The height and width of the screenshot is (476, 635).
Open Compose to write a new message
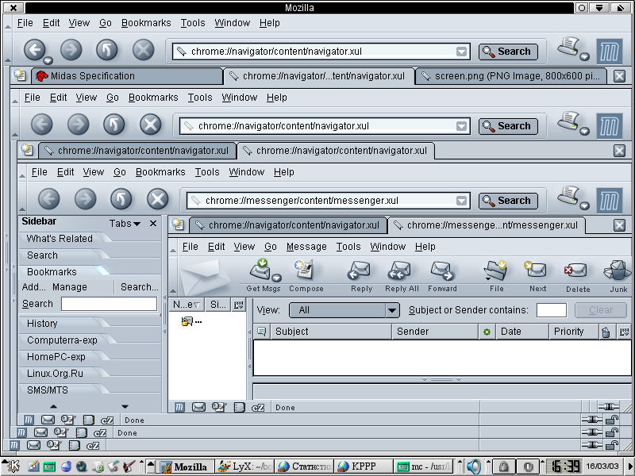pos(306,271)
